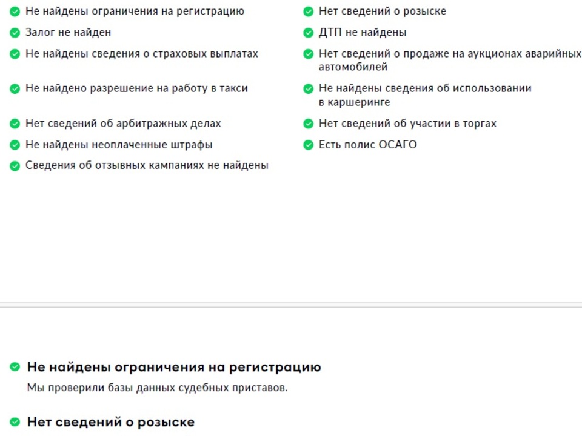Screen dimensions: 582x436
Task: Click the check icon beside the страховых выплатах item
Action: pos(15,54)
